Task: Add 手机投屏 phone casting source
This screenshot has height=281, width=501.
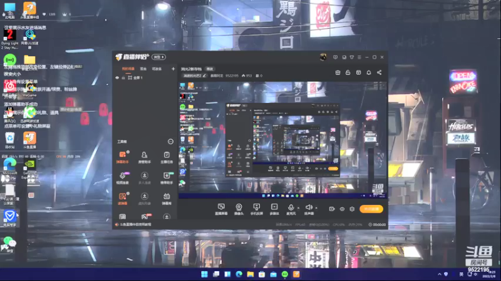Action: (256, 209)
